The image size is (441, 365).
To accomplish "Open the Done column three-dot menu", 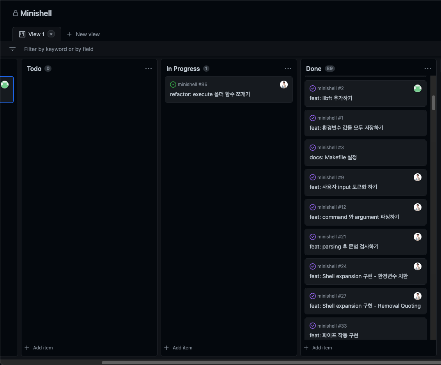I will pyautogui.click(x=428, y=69).
